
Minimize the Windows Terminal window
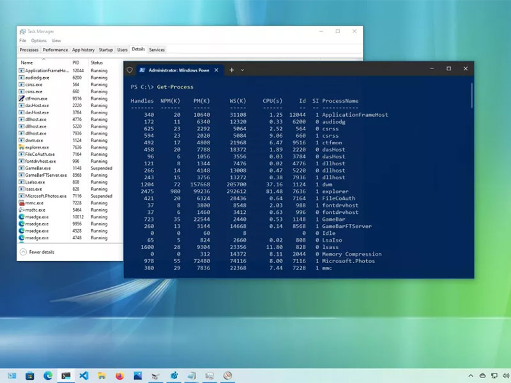click(432, 69)
